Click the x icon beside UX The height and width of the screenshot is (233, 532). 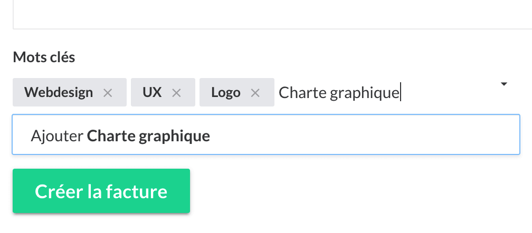(176, 93)
